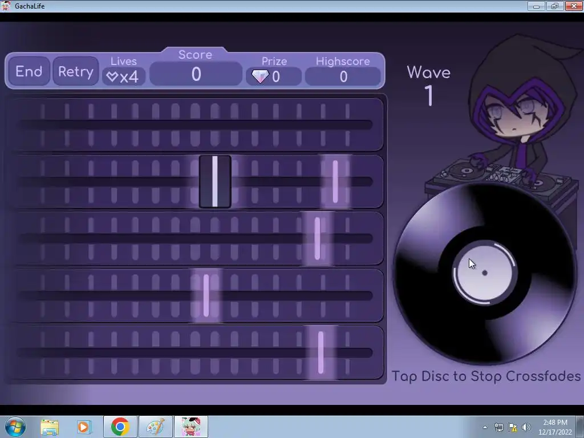Open Windows Media Player from taskbar
Screen dimensions: 584x438
coord(84,427)
